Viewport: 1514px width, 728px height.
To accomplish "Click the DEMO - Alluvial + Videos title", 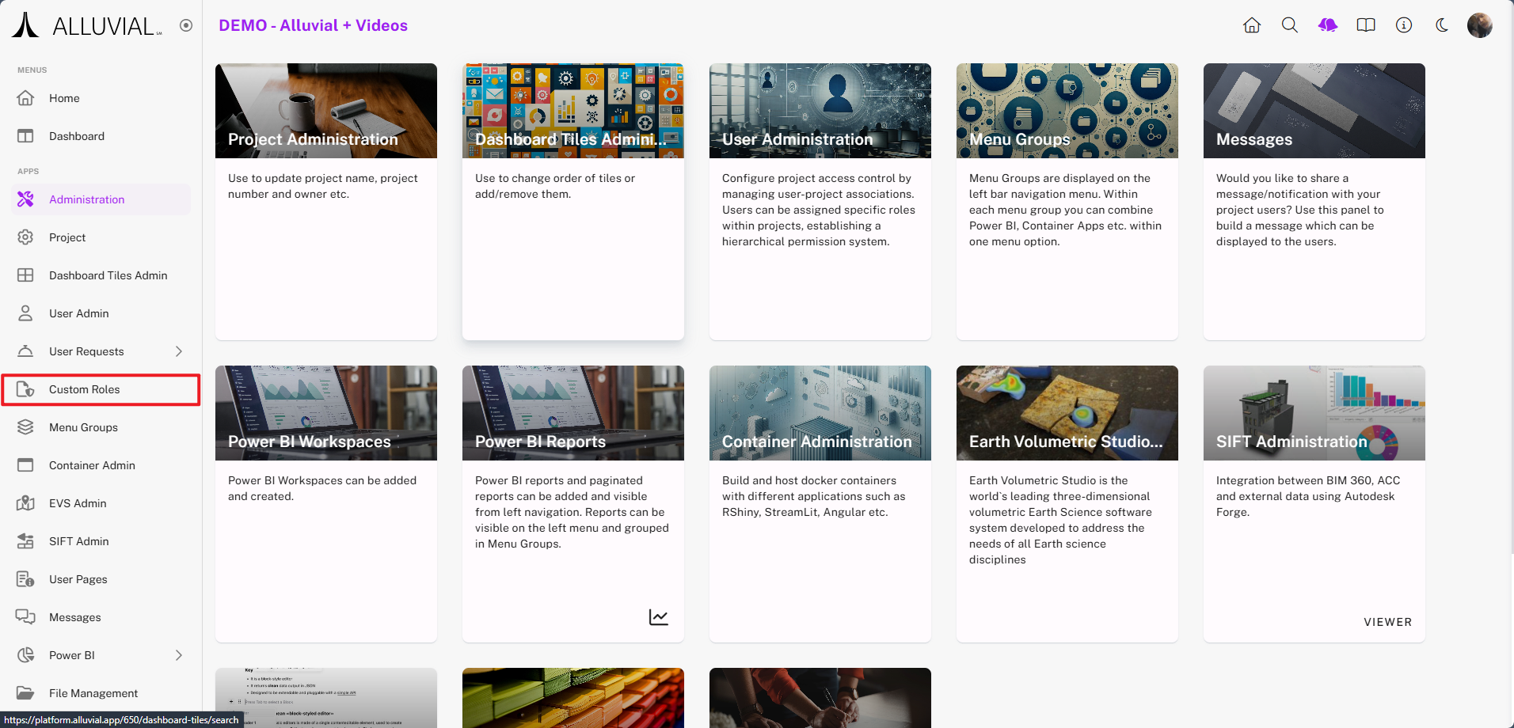I will [x=313, y=25].
